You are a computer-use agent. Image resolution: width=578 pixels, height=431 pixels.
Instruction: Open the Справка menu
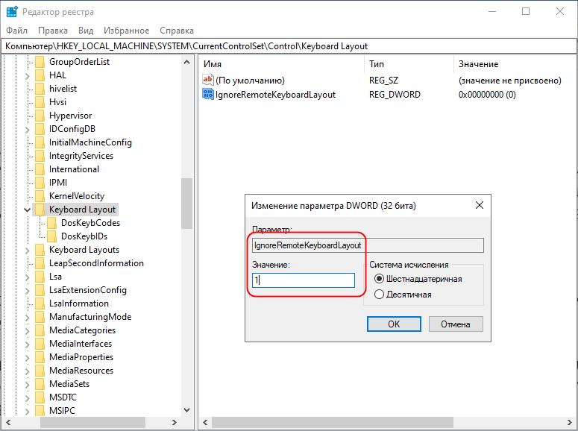(x=177, y=31)
